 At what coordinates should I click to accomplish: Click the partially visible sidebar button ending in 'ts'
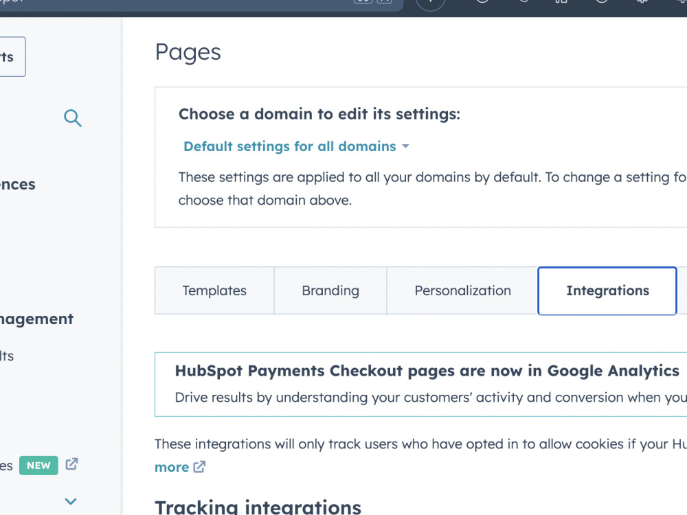tap(11, 57)
